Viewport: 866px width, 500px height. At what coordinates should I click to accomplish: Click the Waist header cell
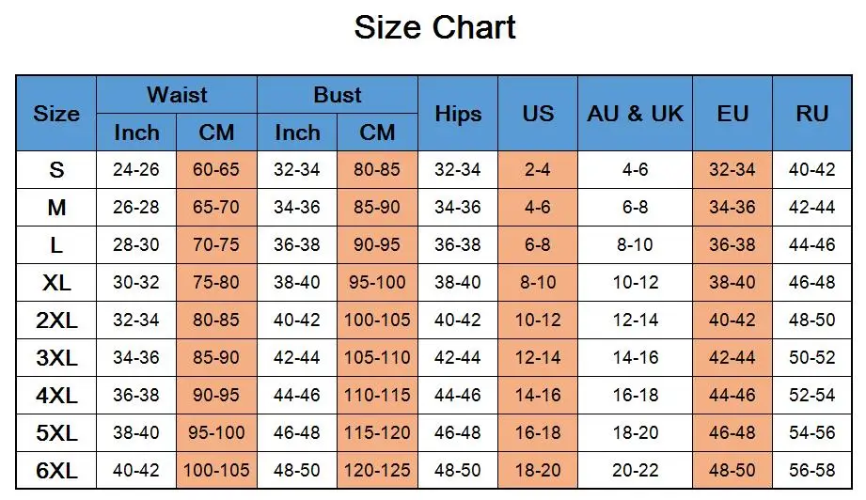click(177, 95)
